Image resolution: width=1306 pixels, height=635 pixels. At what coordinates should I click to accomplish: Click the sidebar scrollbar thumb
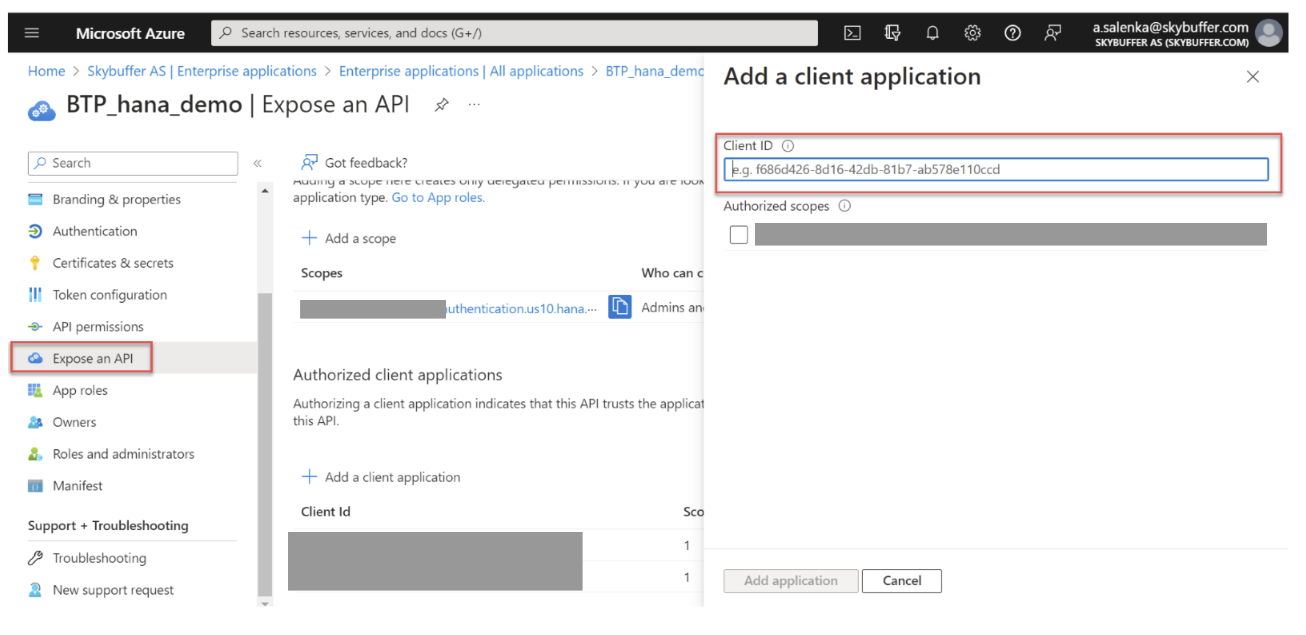[x=265, y=444]
